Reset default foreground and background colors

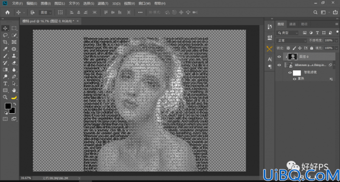tap(6, 113)
